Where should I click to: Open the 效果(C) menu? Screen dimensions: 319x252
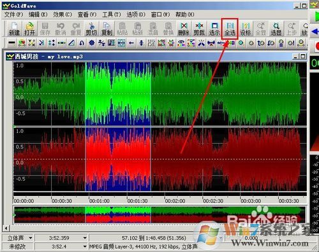pos(63,15)
